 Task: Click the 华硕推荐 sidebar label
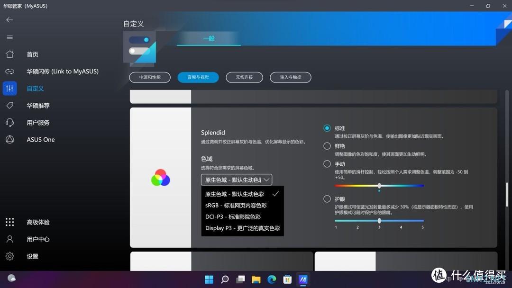coord(38,106)
